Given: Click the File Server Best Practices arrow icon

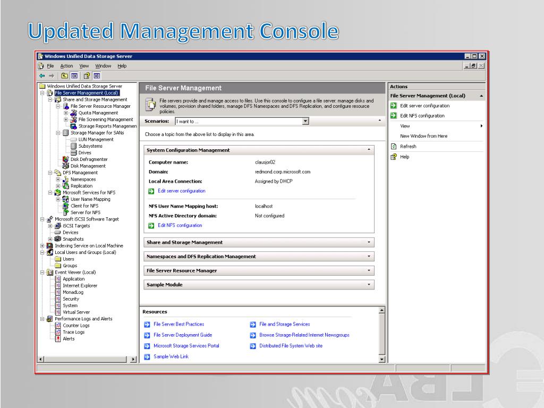Looking at the screenshot, I should pyautogui.click(x=147, y=325).
